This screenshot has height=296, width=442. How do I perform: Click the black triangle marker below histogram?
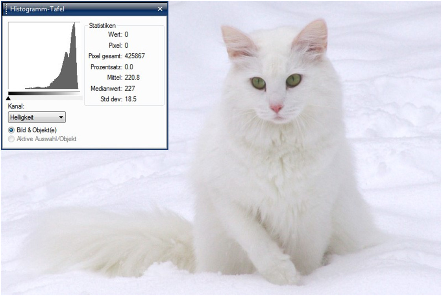coord(9,98)
